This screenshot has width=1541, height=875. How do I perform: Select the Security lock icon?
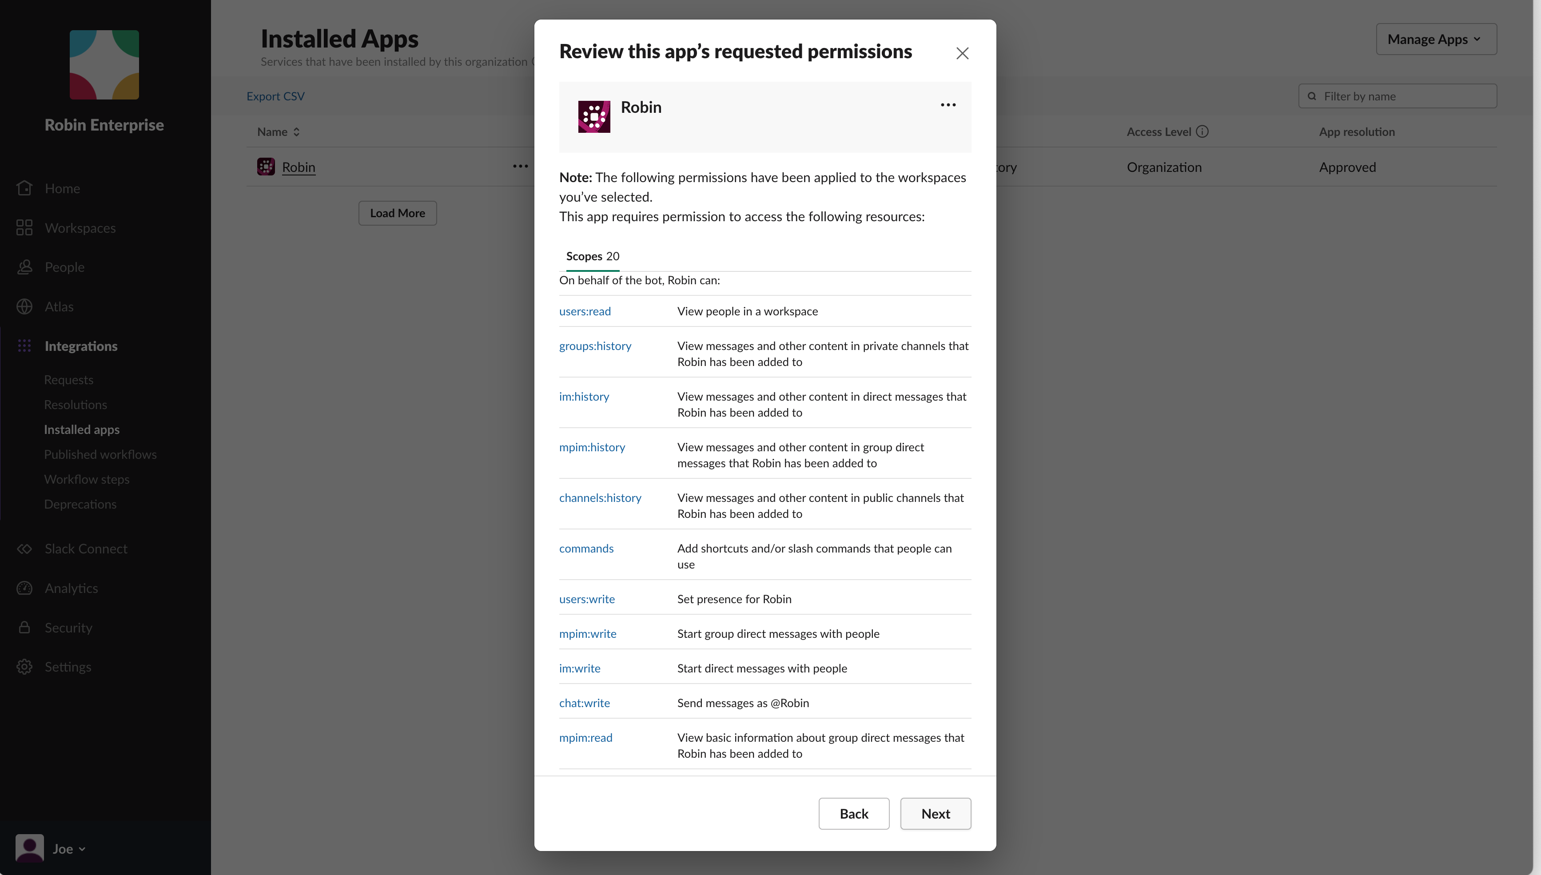(24, 628)
